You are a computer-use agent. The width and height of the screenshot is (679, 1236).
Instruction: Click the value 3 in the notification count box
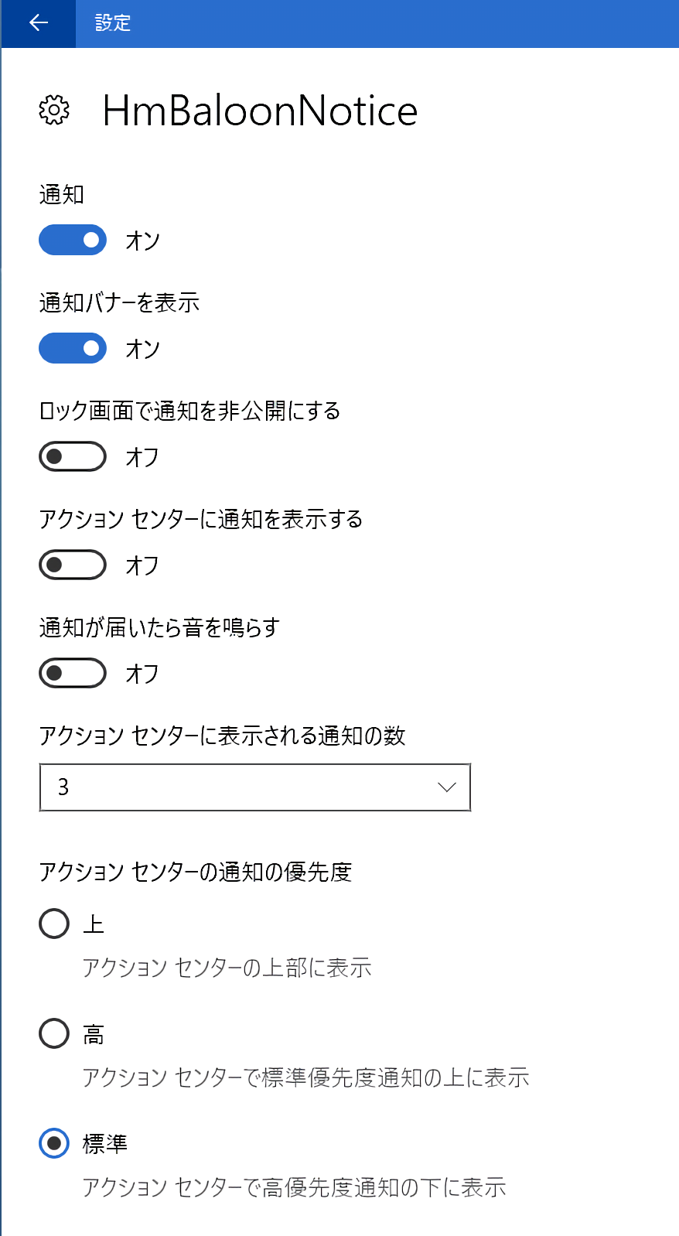pyautogui.click(x=63, y=787)
